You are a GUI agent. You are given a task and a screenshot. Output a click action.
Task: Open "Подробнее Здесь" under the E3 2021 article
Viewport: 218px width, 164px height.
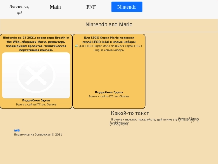(36, 100)
